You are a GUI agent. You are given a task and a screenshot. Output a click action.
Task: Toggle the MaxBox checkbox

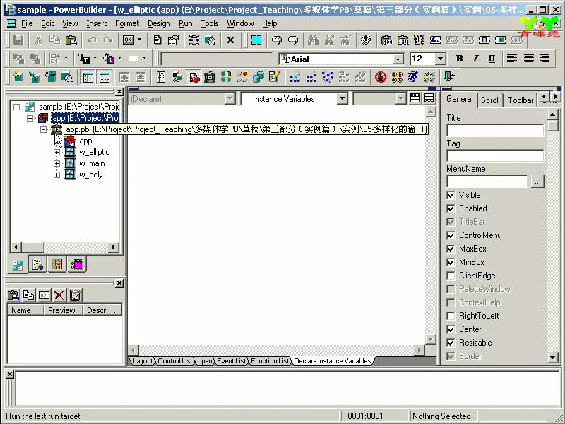click(451, 249)
